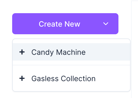This screenshot has width=138, height=98.
Task: Add a Candy Machine using its plus
Action: 22,52
